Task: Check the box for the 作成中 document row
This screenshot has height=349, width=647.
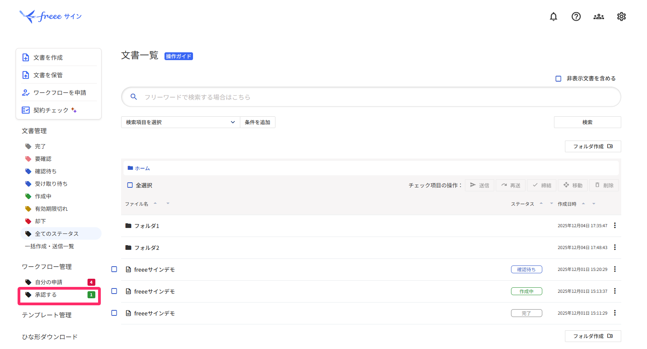Action: (x=114, y=291)
